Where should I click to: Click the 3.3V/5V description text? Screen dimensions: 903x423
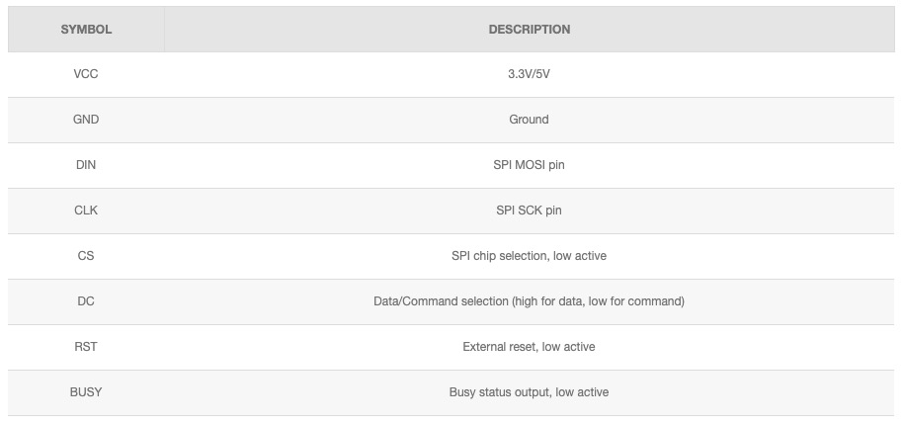tap(529, 74)
